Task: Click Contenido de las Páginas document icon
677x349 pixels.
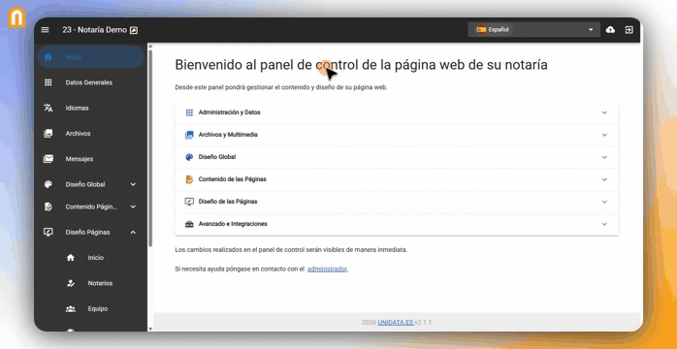Action: click(189, 179)
